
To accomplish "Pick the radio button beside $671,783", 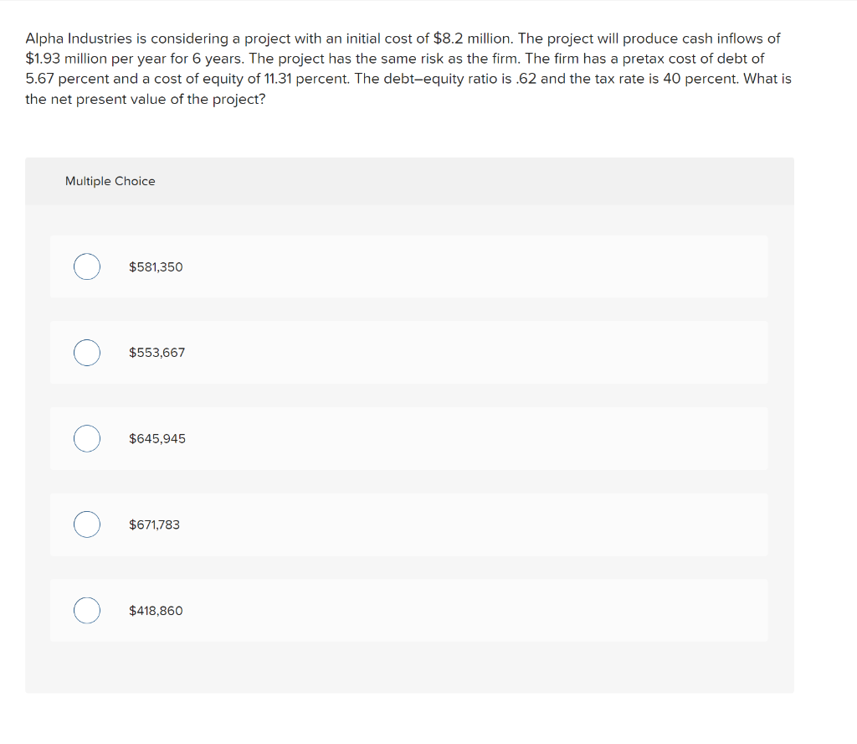I will pyautogui.click(x=86, y=524).
